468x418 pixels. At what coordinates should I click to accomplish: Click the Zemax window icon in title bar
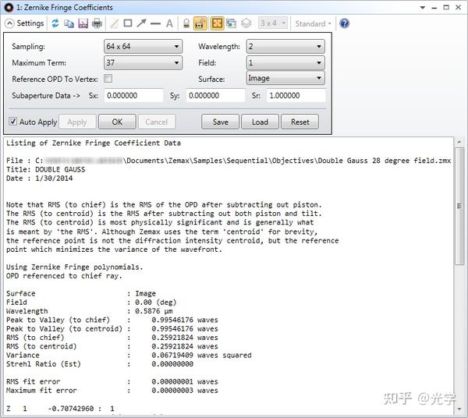(x=9, y=7)
